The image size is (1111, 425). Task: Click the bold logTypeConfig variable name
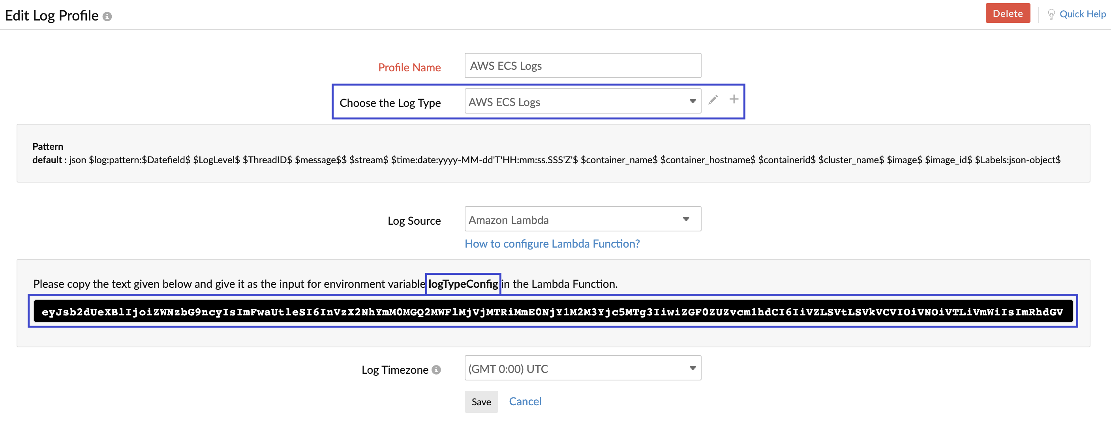point(463,284)
